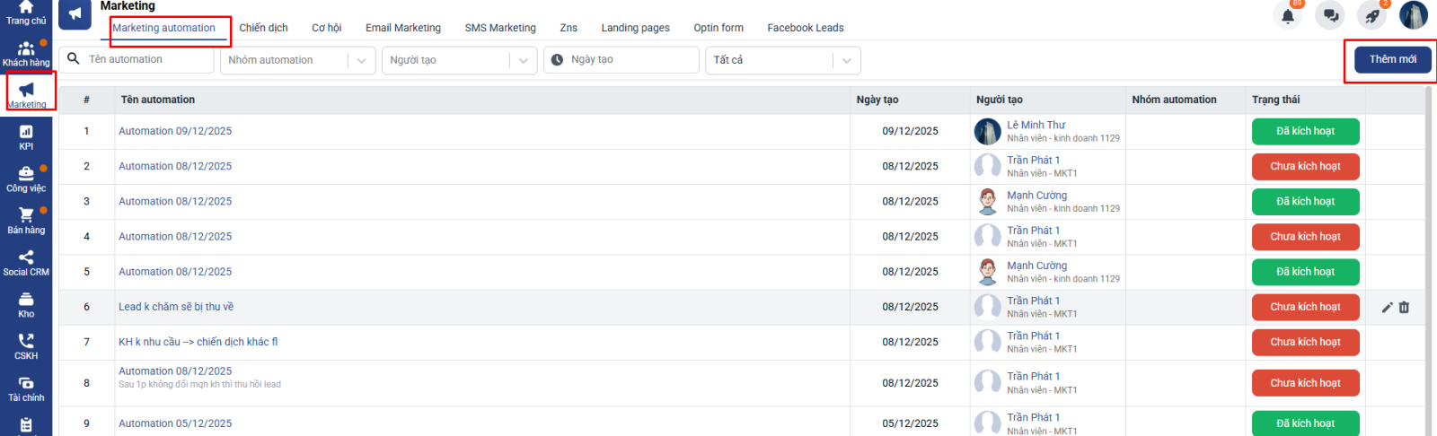Edit the 'Lead k chăm' automation row
Image resolution: width=1437 pixels, height=436 pixels.
1387,307
